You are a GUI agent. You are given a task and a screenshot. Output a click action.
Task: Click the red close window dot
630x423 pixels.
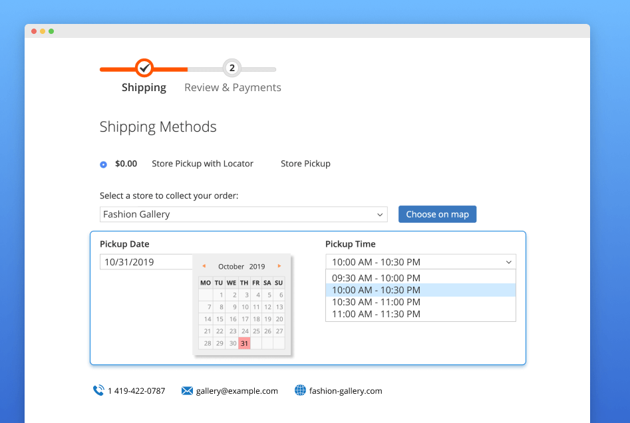coord(34,31)
